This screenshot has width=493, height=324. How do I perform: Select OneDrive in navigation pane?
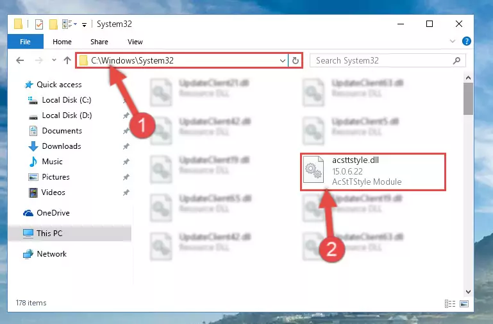point(46,213)
